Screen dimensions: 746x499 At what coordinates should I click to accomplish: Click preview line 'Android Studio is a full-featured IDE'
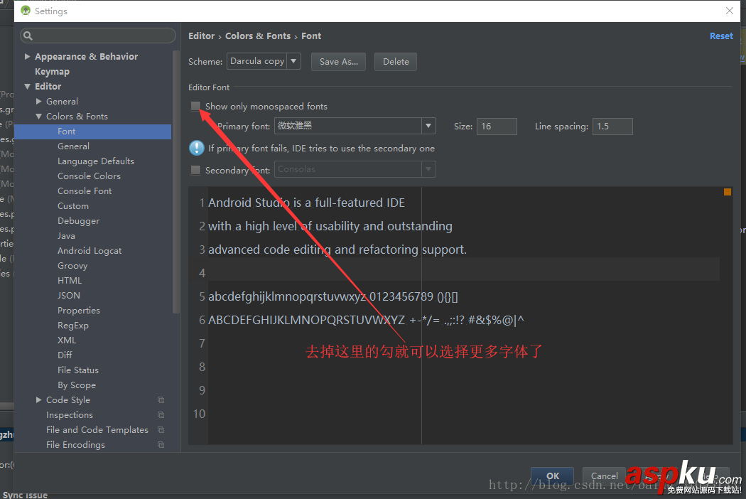(x=306, y=203)
